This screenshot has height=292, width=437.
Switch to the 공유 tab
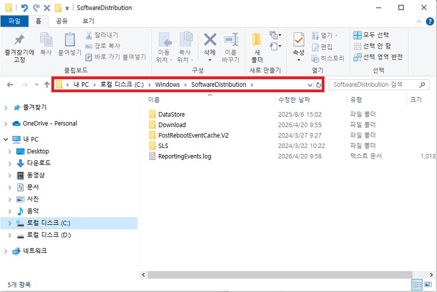pos(62,21)
